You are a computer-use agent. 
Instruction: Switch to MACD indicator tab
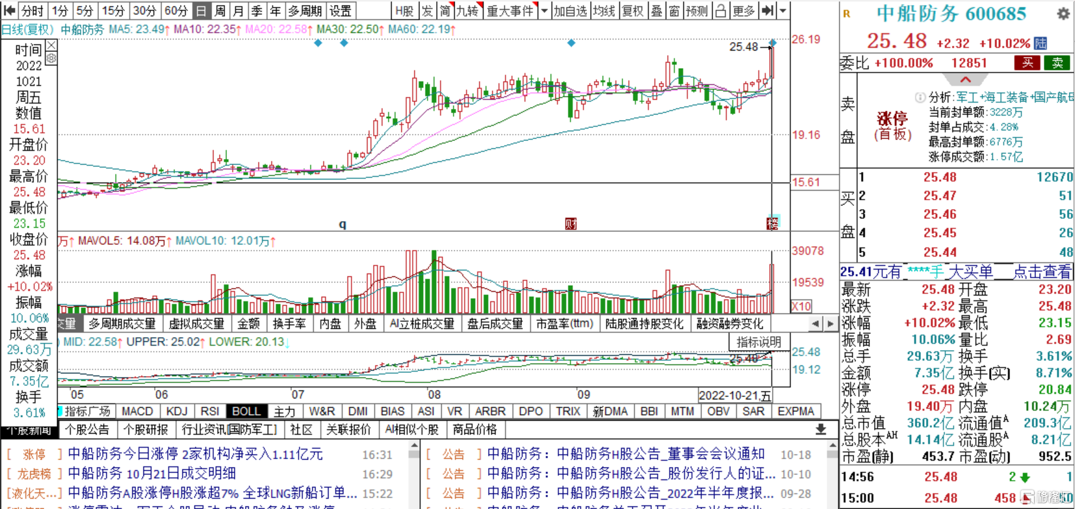coord(137,411)
